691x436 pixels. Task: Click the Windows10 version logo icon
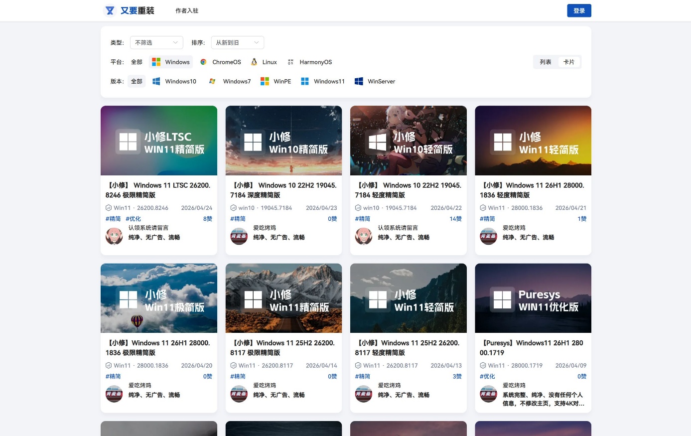tap(156, 81)
